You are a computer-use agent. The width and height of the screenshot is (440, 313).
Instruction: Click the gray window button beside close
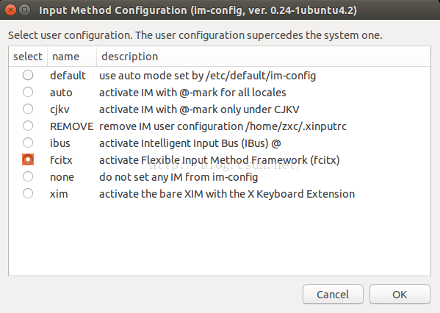[x=25, y=10]
